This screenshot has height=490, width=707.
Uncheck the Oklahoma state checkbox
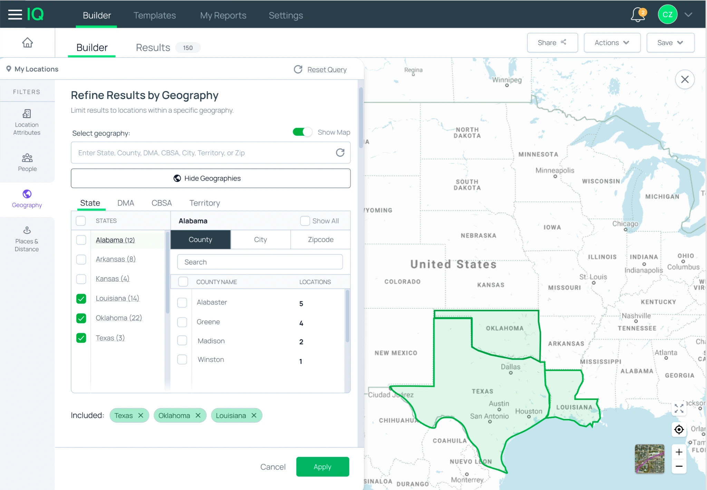tap(81, 318)
